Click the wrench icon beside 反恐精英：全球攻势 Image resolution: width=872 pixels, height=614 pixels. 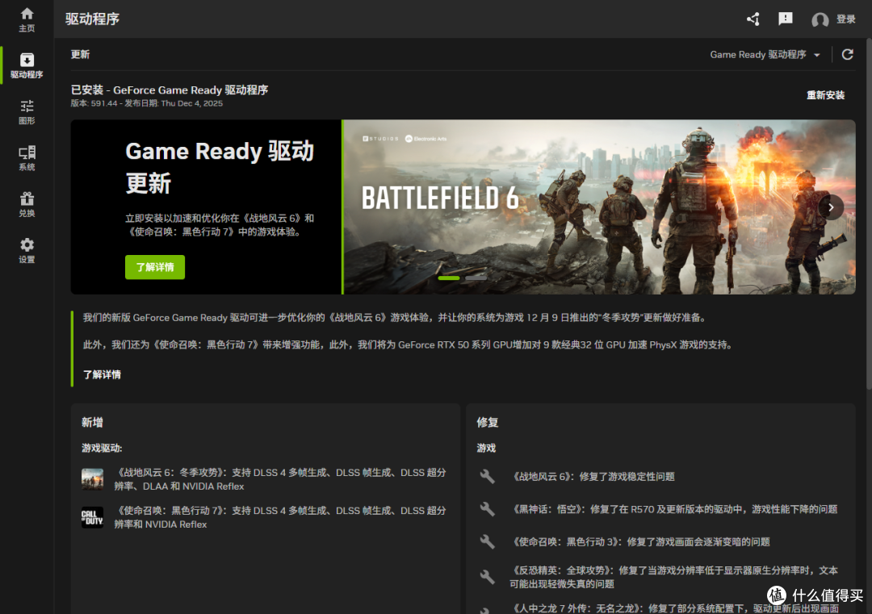(487, 577)
